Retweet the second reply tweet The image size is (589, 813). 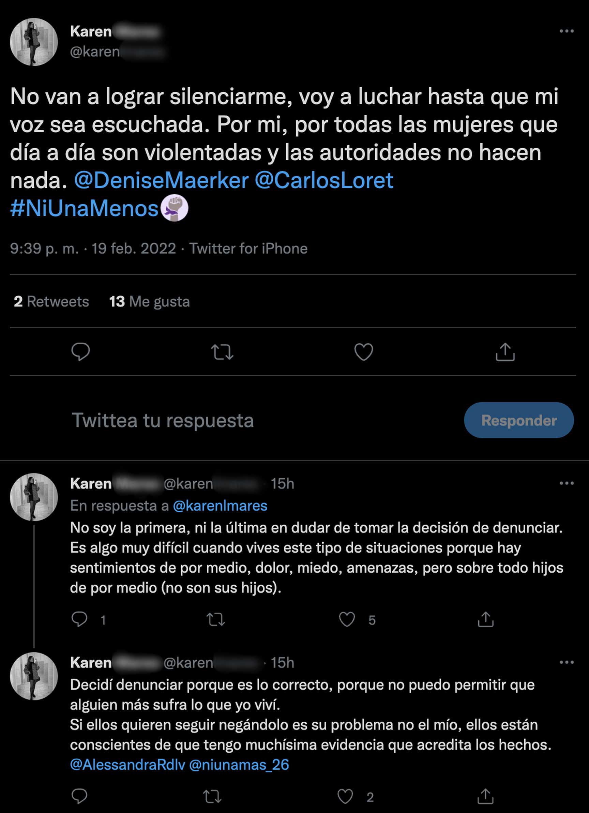pos(212,796)
